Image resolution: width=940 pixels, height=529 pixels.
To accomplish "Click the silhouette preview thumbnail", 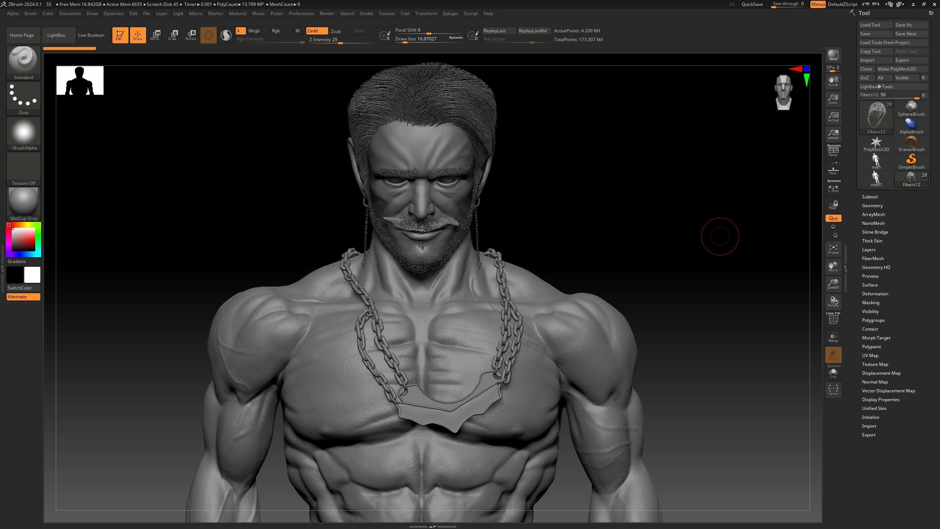I will [x=80, y=80].
